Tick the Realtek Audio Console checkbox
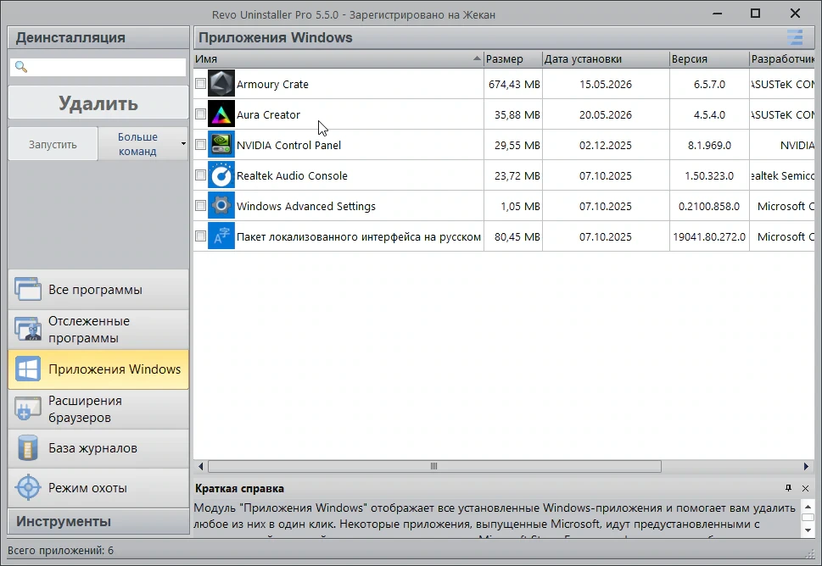The image size is (822, 566). [201, 175]
